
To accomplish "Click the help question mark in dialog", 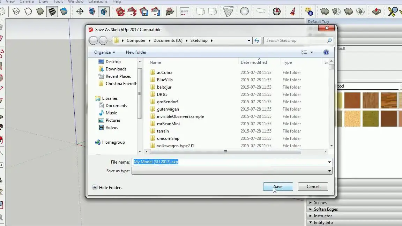I will (x=326, y=52).
